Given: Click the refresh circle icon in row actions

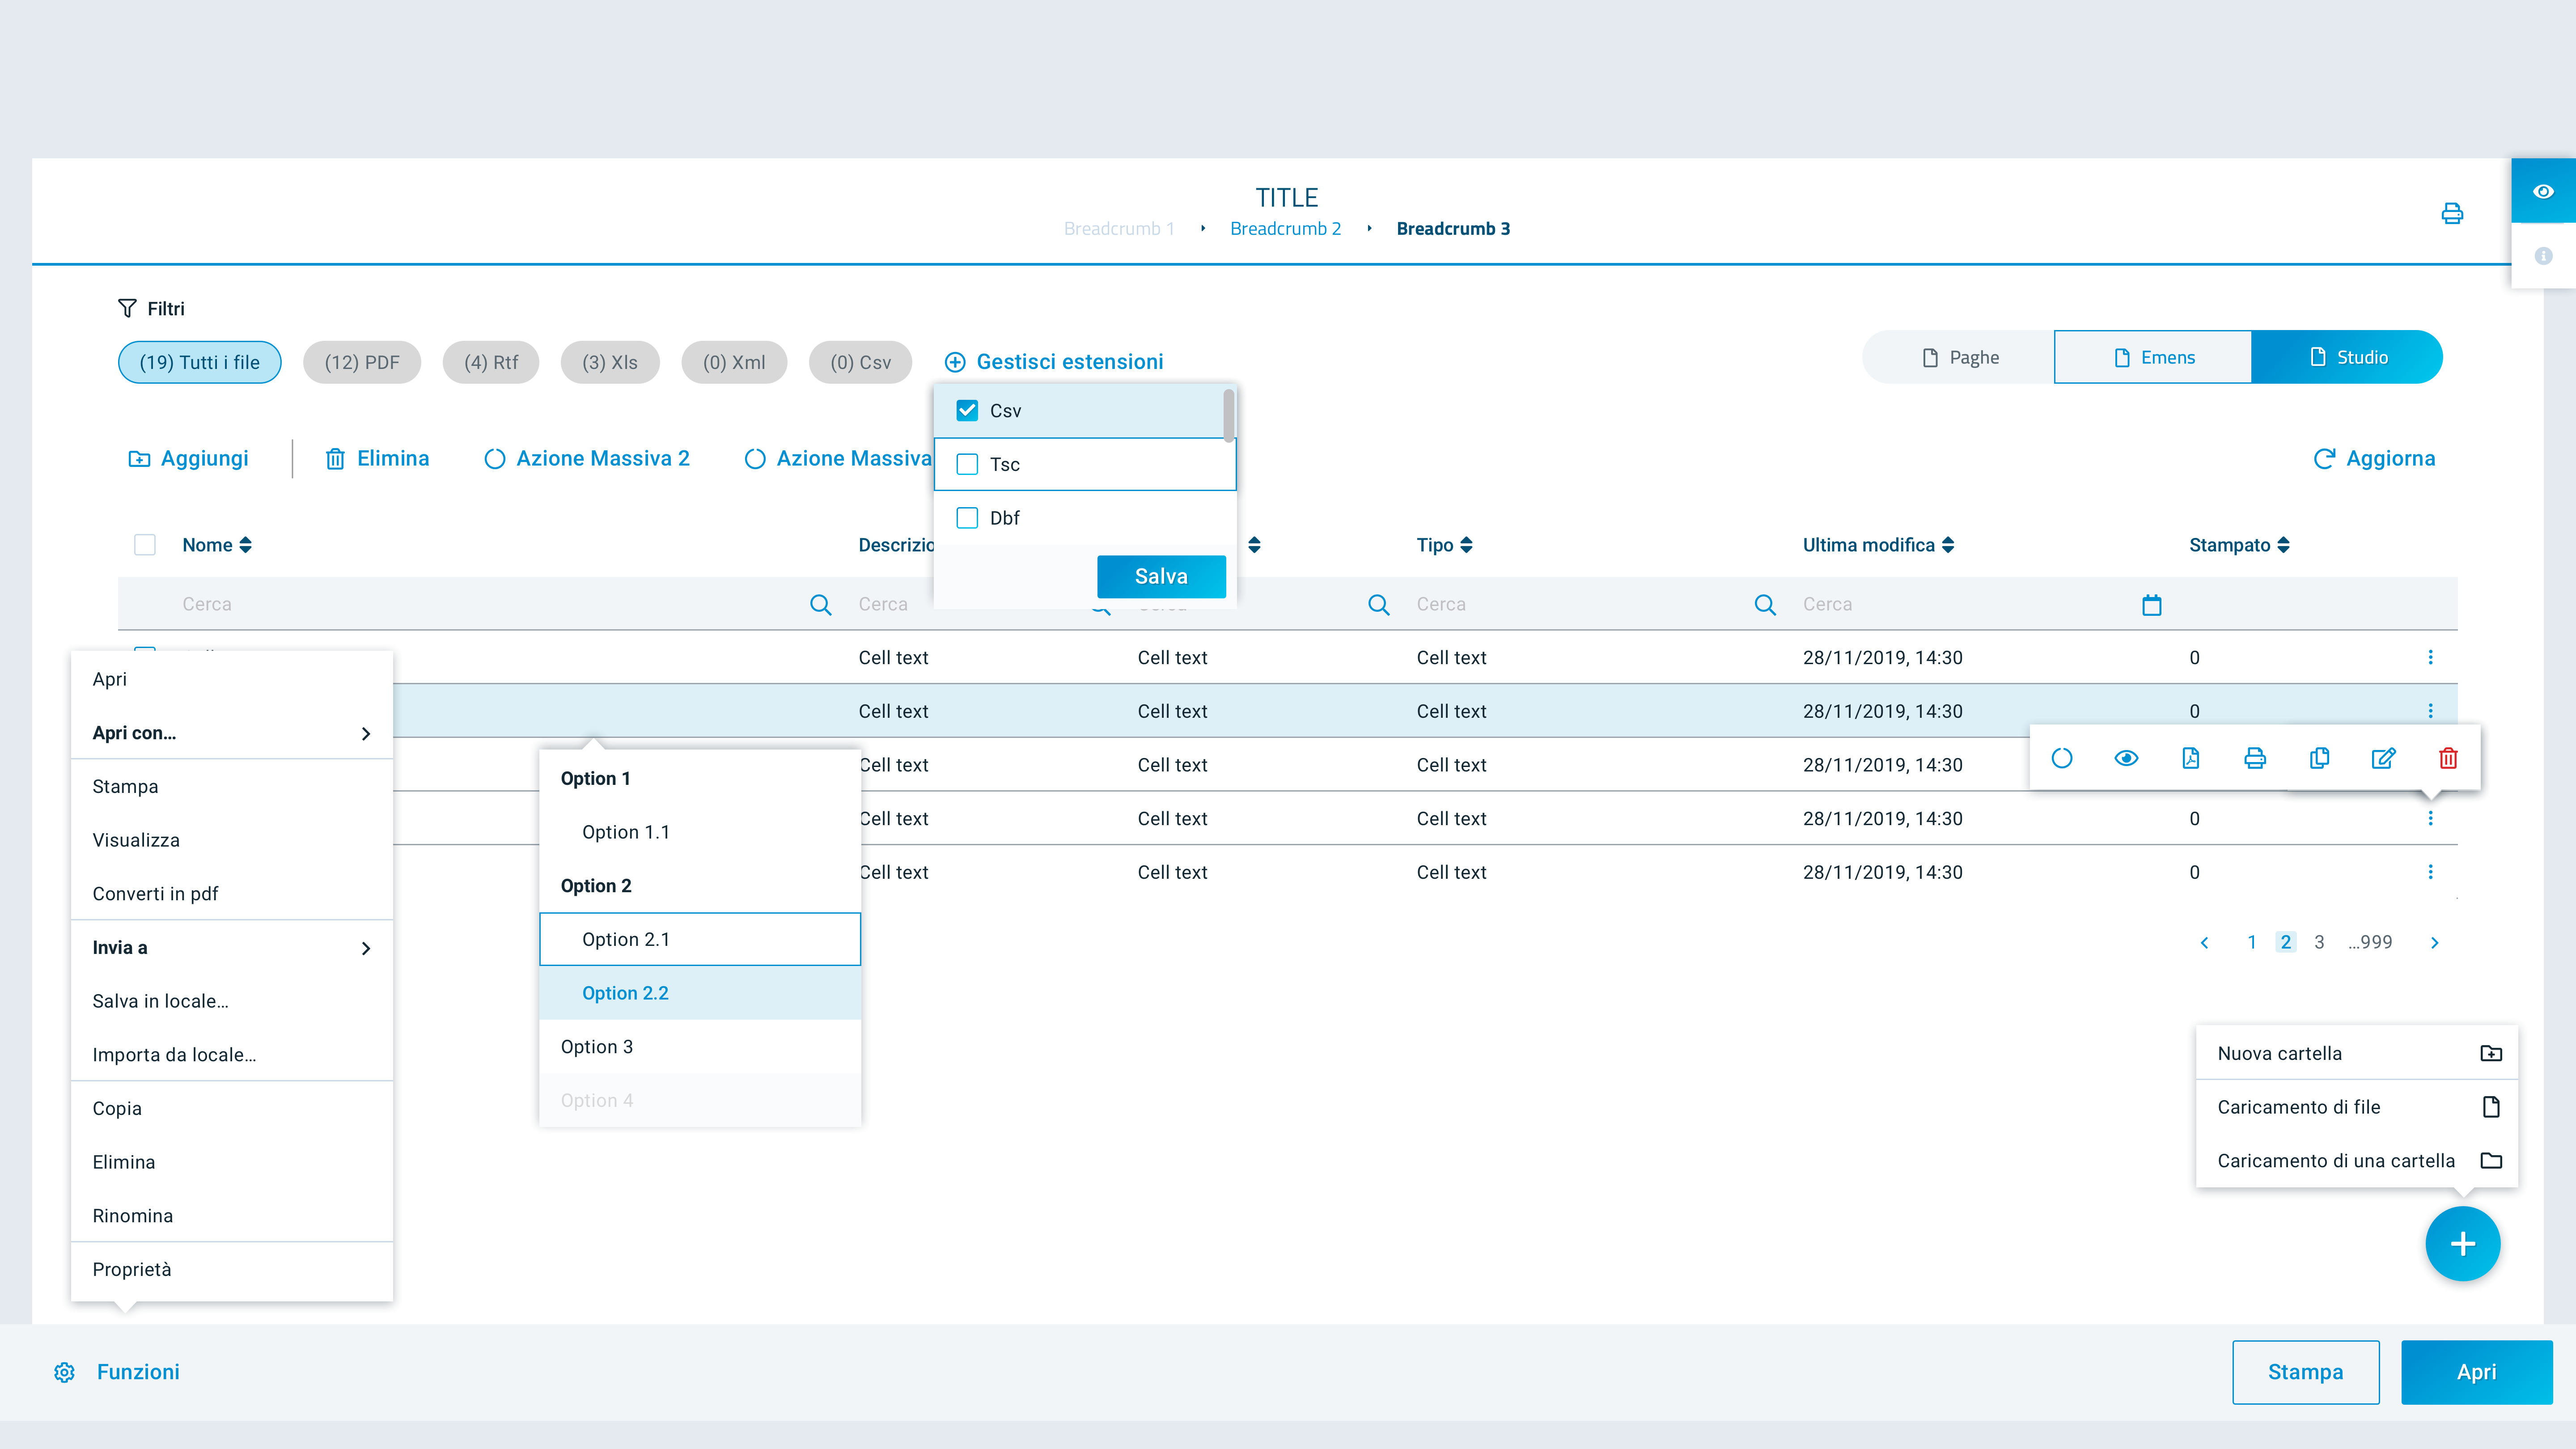Looking at the screenshot, I should coord(2062,758).
